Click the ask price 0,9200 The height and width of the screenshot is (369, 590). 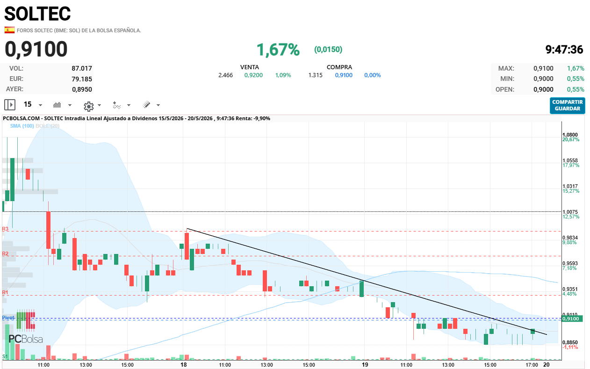(253, 75)
